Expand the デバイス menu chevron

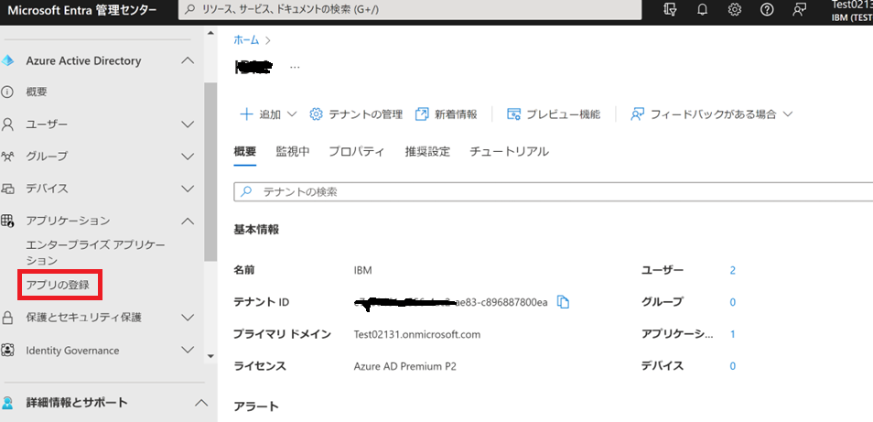tap(189, 189)
